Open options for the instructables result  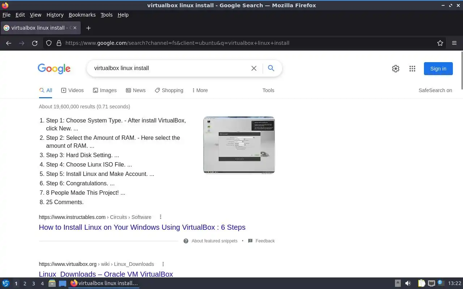point(161,217)
